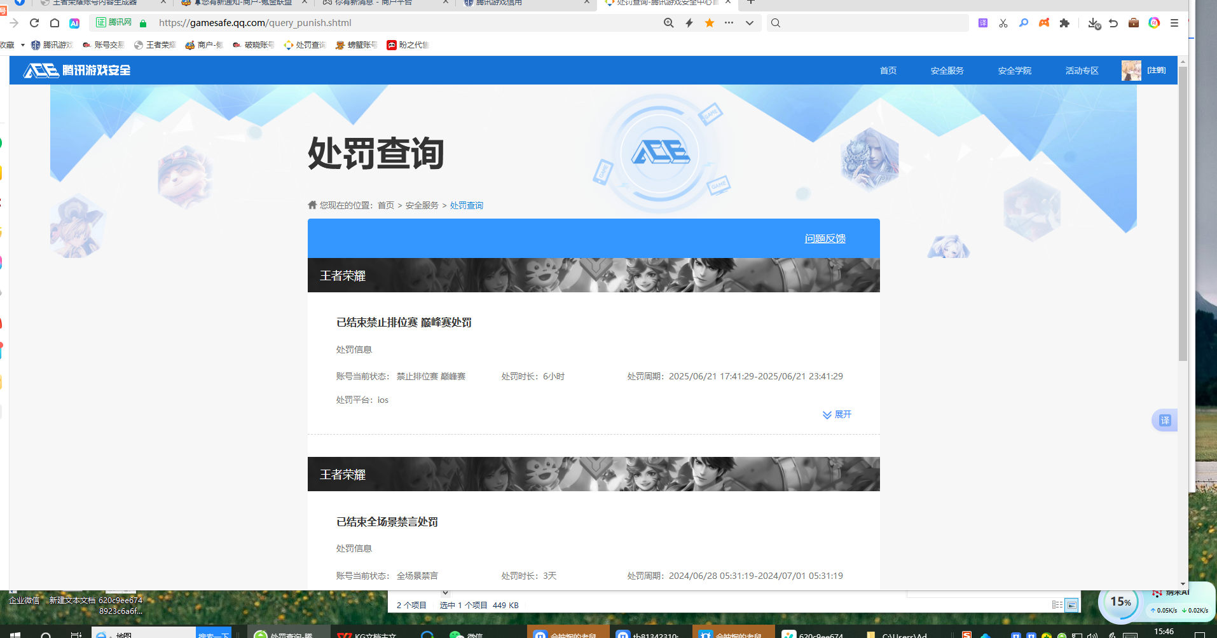Screen dimensions: 1217x638
Task: Open the 微信 WeChat taskbar item
Action: click(x=466, y=634)
